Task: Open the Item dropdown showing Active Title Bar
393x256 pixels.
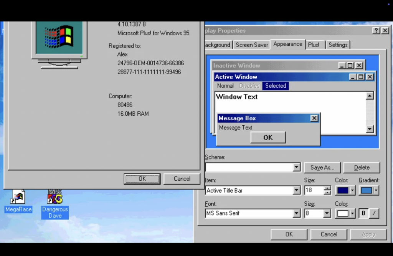Action: pyautogui.click(x=297, y=190)
